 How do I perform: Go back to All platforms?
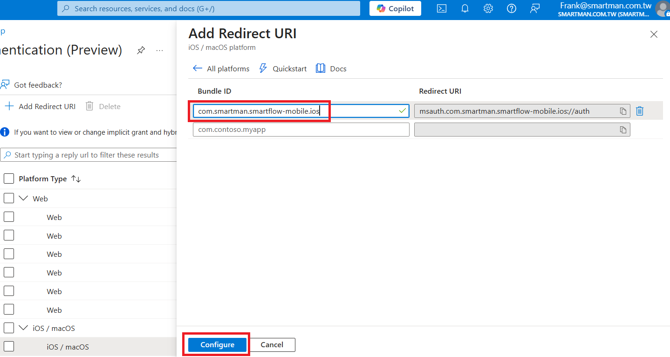221,69
